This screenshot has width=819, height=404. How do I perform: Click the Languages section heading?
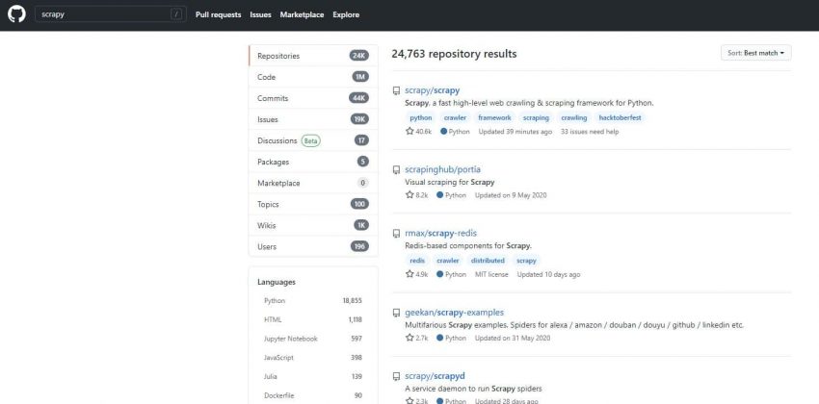[x=277, y=282]
